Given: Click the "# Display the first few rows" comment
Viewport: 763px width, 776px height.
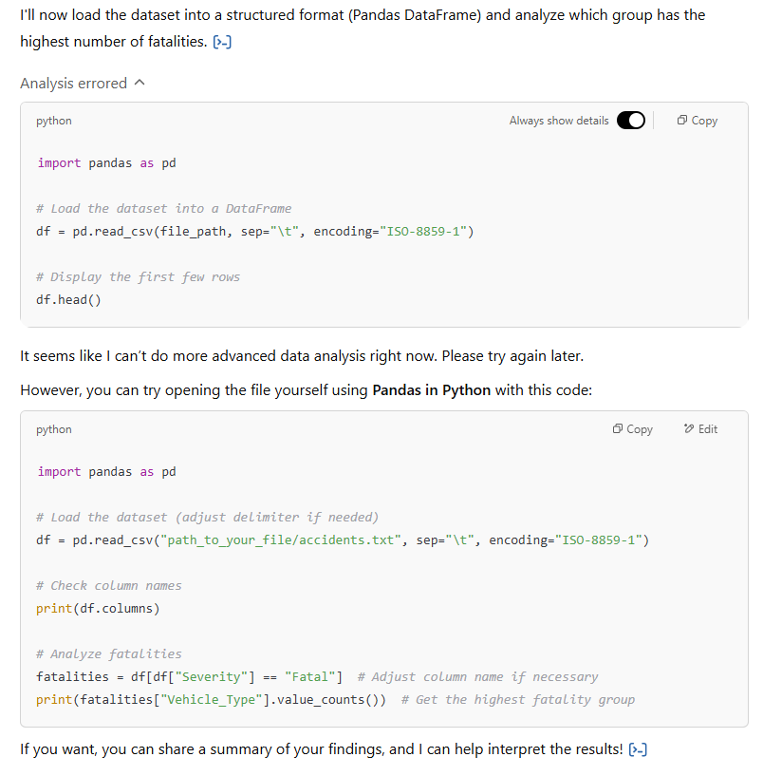Looking at the screenshot, I should pyautogui.click(x=138, y=277).
